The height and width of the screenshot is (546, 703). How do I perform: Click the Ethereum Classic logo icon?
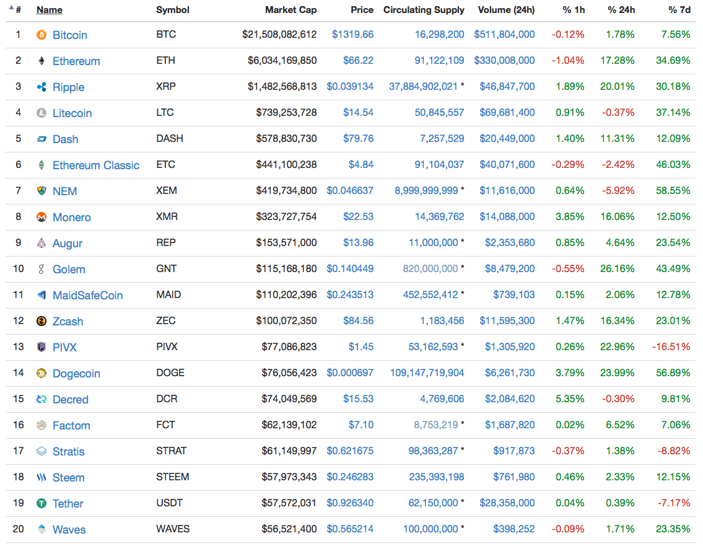pos(41,165)
